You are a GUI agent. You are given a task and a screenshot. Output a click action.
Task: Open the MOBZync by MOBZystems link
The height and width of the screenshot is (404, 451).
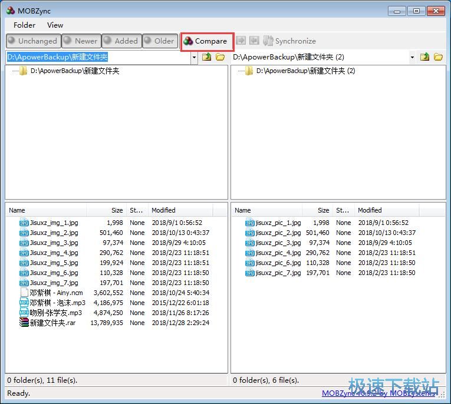378,393
